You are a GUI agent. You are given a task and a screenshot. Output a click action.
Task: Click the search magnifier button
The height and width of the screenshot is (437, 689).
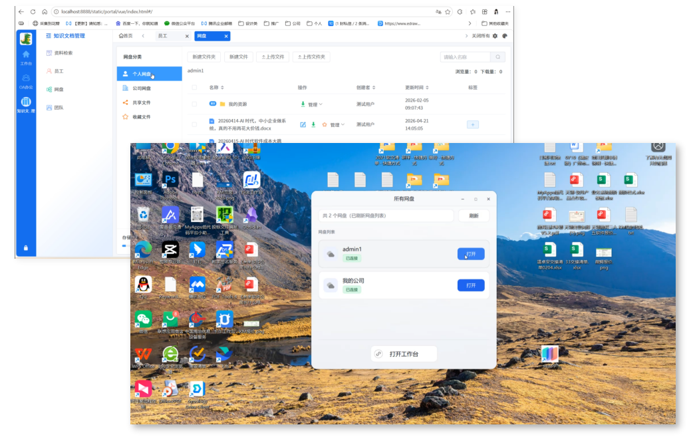pos(497,57)
